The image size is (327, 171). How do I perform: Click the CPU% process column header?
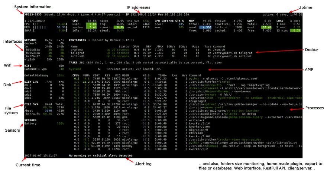click(76, 75)
